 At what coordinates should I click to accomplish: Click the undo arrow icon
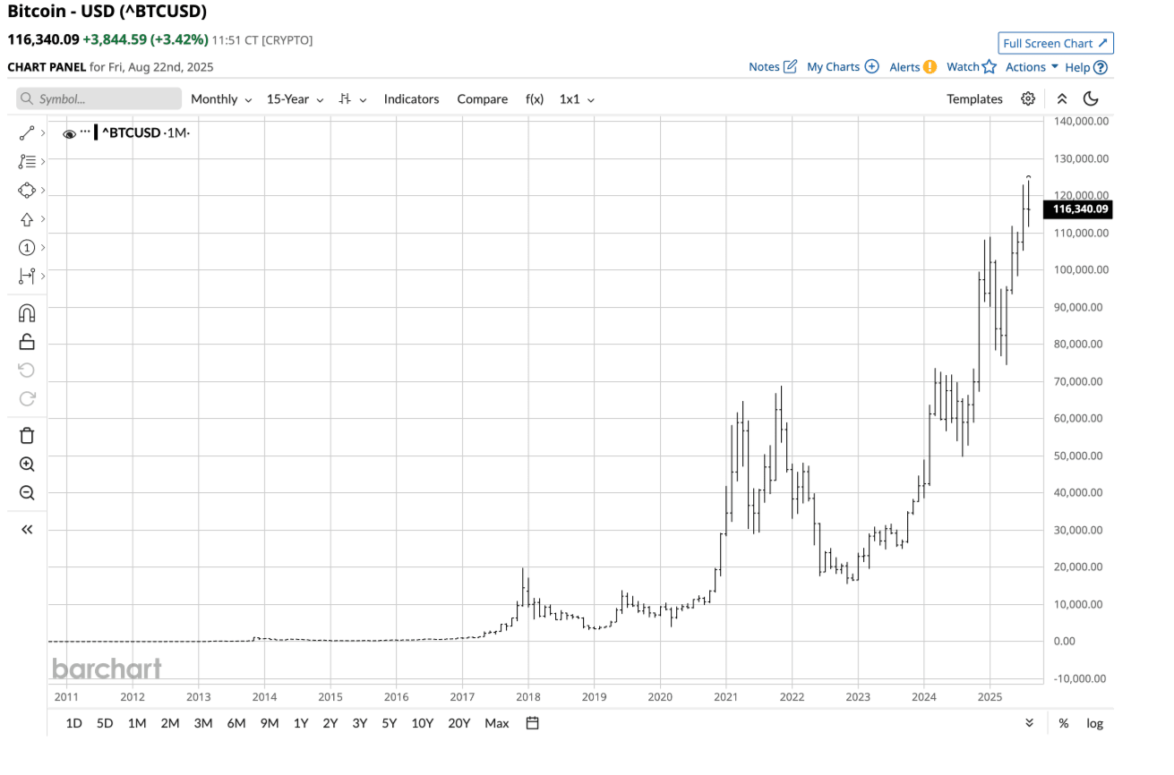coord(27,370)
